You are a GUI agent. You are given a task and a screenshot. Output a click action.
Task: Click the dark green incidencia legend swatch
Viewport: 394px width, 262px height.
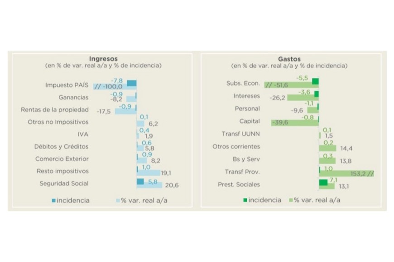pos(245,200)
